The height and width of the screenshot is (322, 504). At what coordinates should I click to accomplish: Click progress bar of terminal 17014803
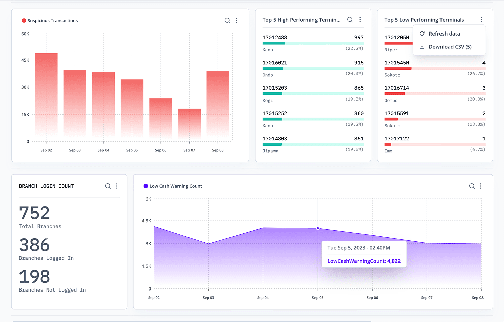[x=313, y=144]
